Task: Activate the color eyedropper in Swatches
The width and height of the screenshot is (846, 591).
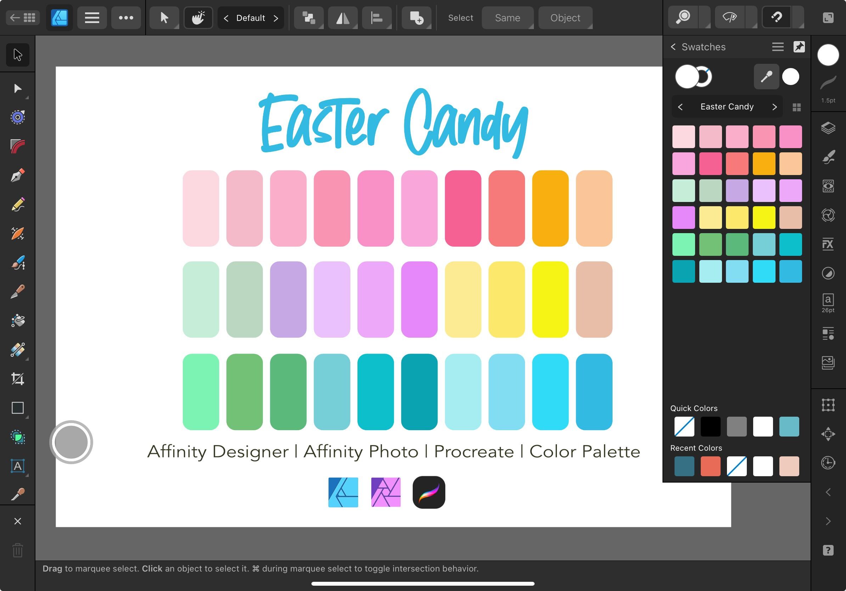Action: 766,76
